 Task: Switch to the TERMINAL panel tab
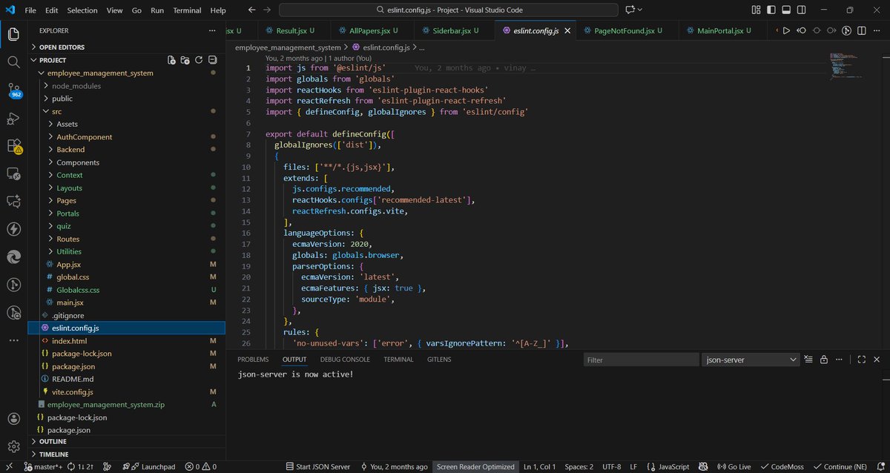398,359
